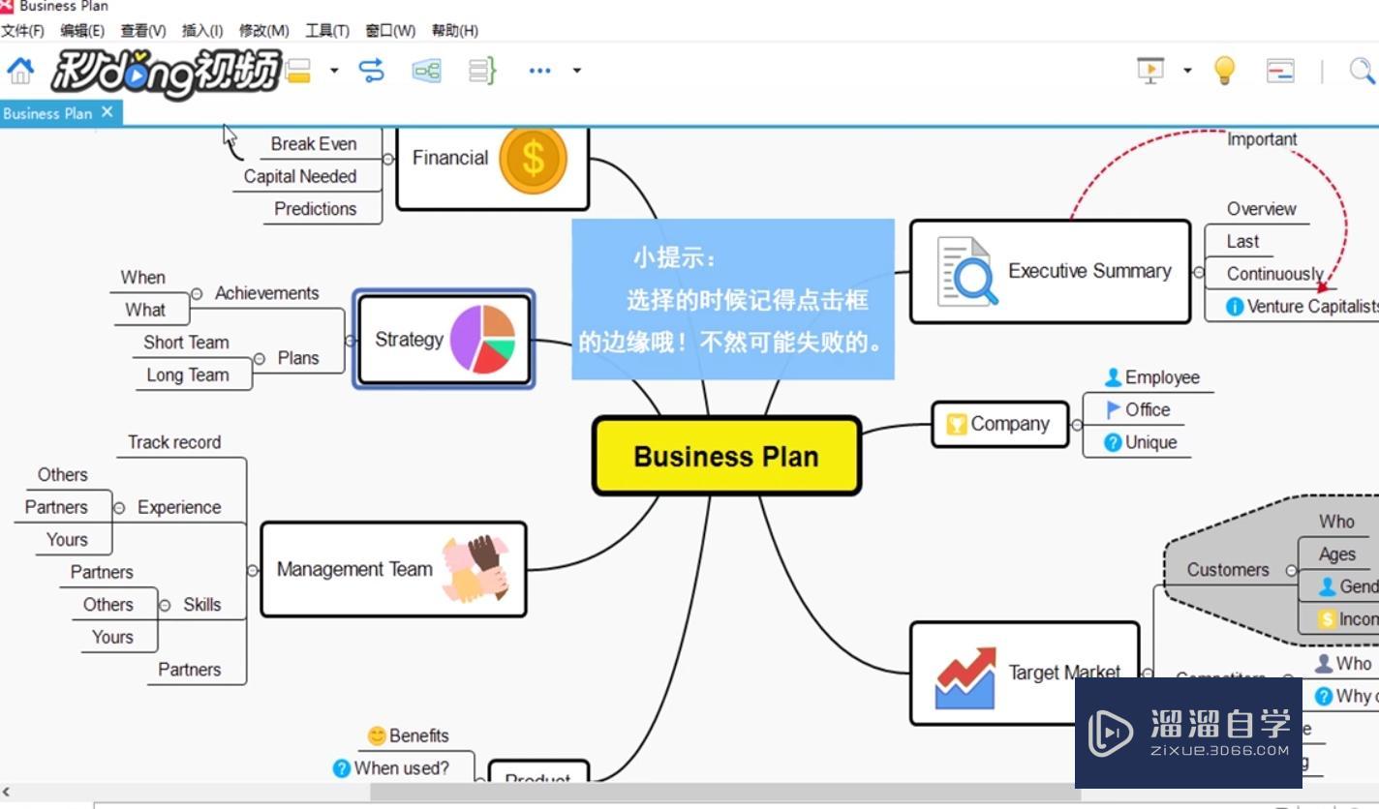Select the Track record subtopic
Image resolution: width=1379 pixels, height=809 pixels.
[174, 442]
